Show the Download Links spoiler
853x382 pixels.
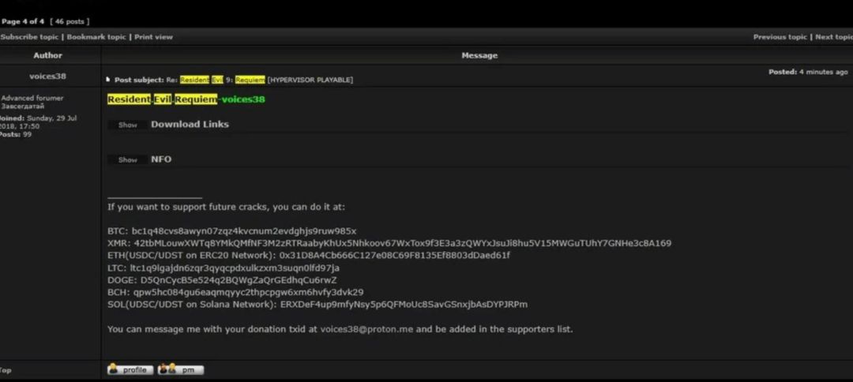[x=128, y=125]
